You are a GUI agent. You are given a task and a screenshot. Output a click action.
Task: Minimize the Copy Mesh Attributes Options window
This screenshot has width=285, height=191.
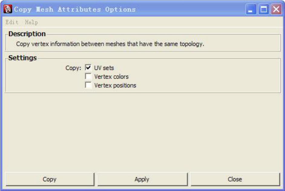coord(250,10)
